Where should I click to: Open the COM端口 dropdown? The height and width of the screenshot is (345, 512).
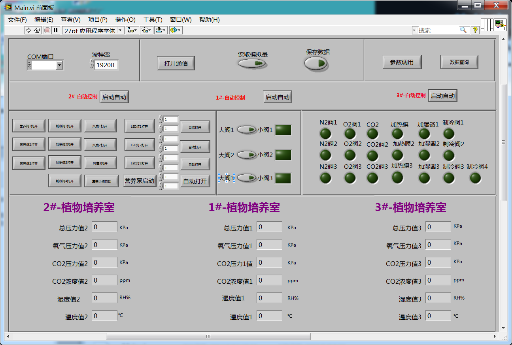[x=60, y=65]
